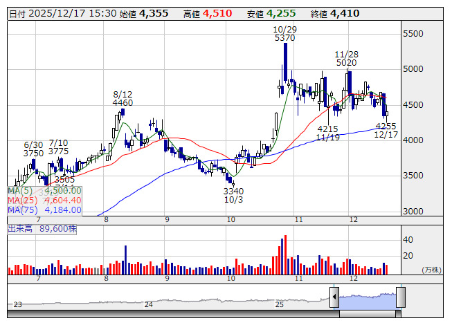
Task: Click the 安値 4,255 low price
Action: coord(271,14)
